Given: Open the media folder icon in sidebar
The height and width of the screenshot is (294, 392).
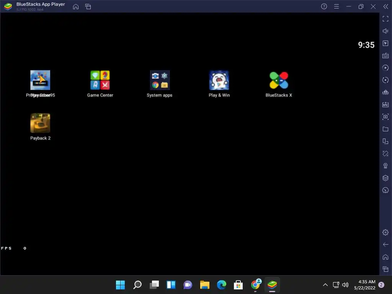Looking at the screenshot, I should [x=385, y=129].
